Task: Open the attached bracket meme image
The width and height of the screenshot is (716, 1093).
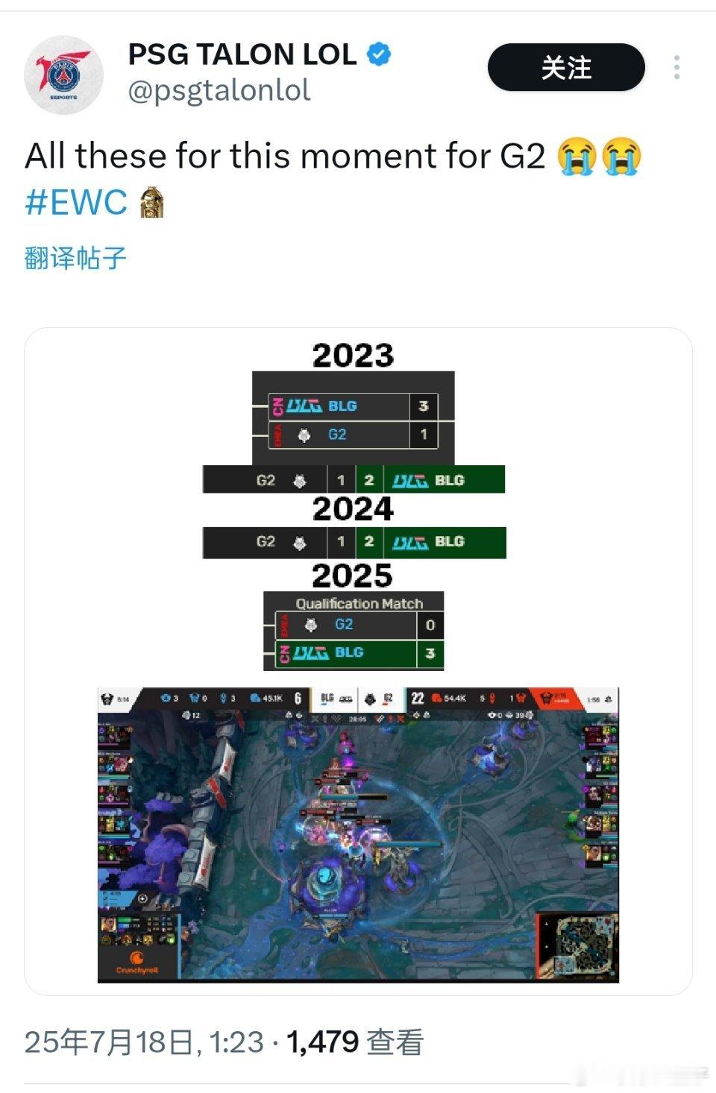Action: [358, 661]
